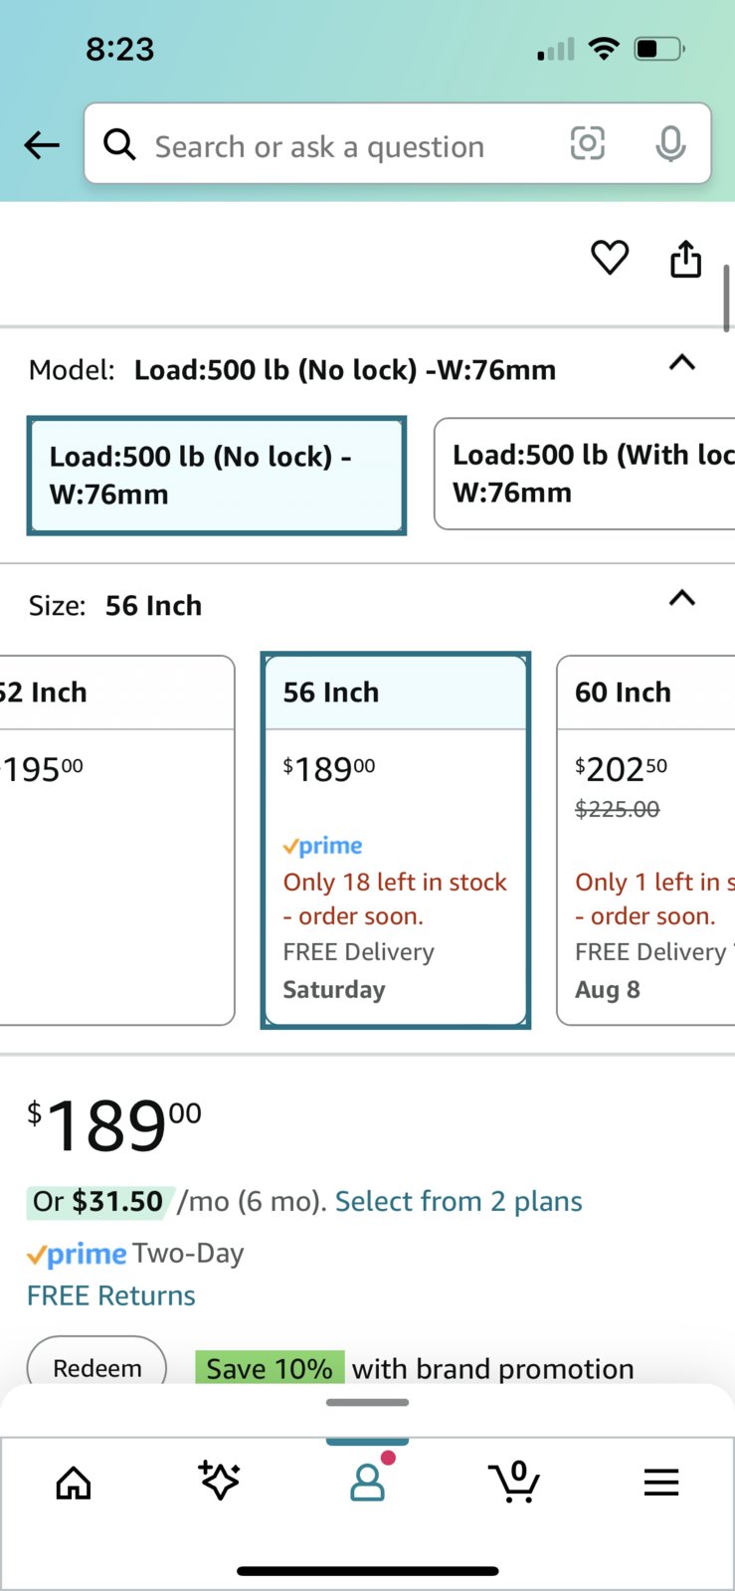Open hamburger menu in bottom bar
The image size is (735, 1591).
pos(661,1483)
